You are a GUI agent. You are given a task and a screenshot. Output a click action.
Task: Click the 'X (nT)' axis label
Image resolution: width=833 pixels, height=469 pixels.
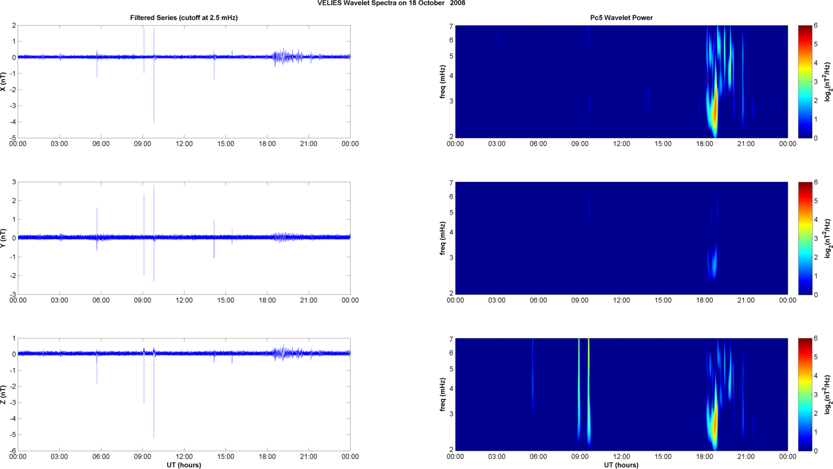(x=3, y=82)
